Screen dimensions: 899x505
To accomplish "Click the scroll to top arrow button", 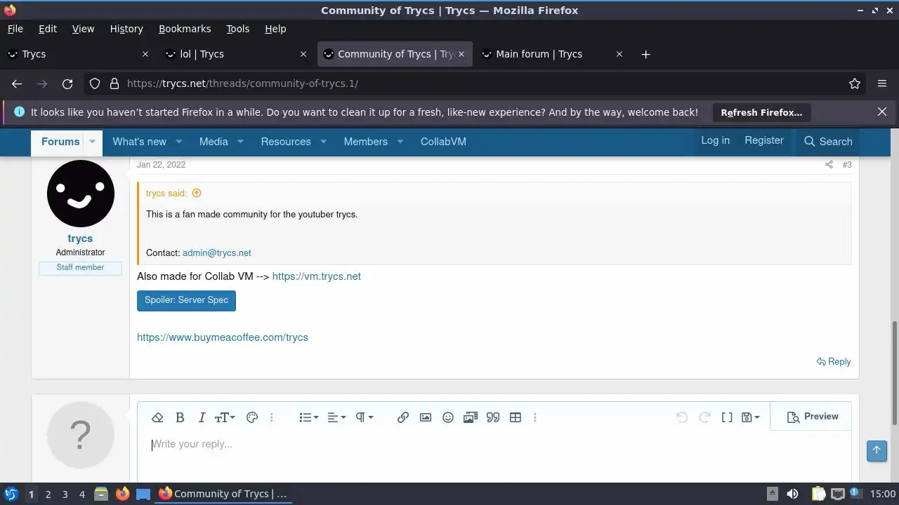I will pyautogui.click(x=877, y=450).
